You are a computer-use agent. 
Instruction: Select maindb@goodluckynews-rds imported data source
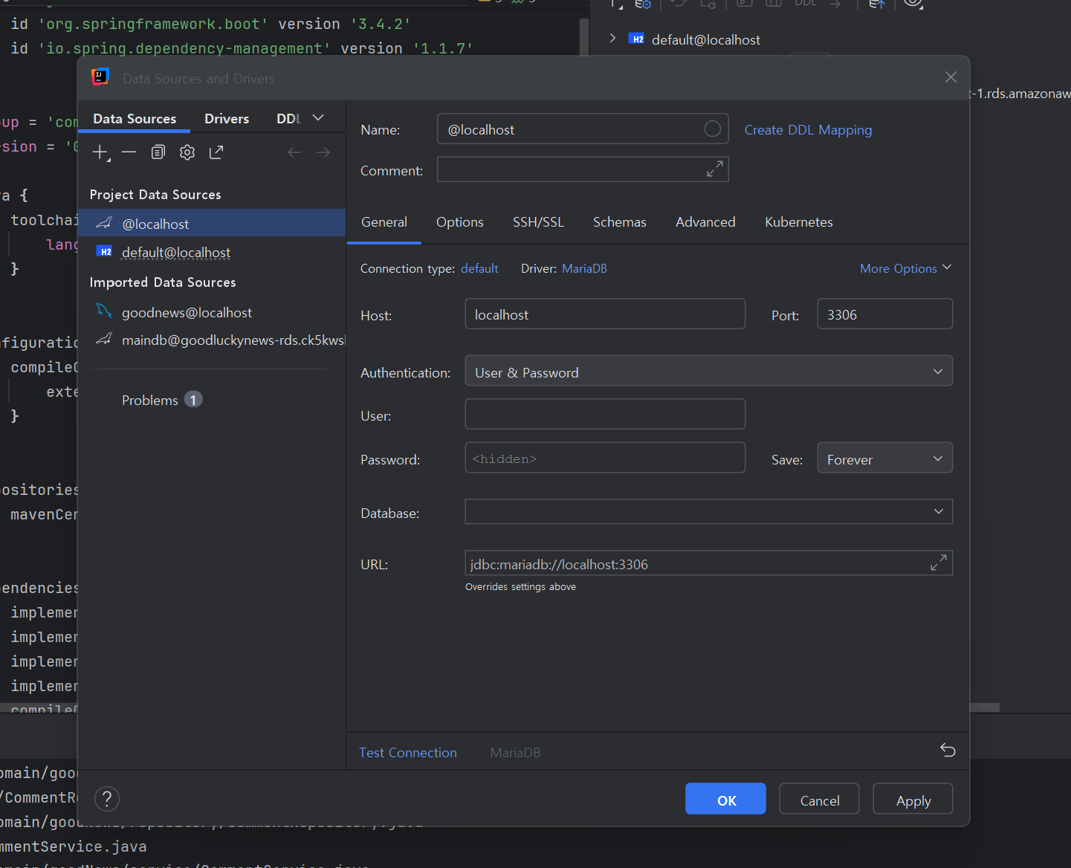coord(212,340)
